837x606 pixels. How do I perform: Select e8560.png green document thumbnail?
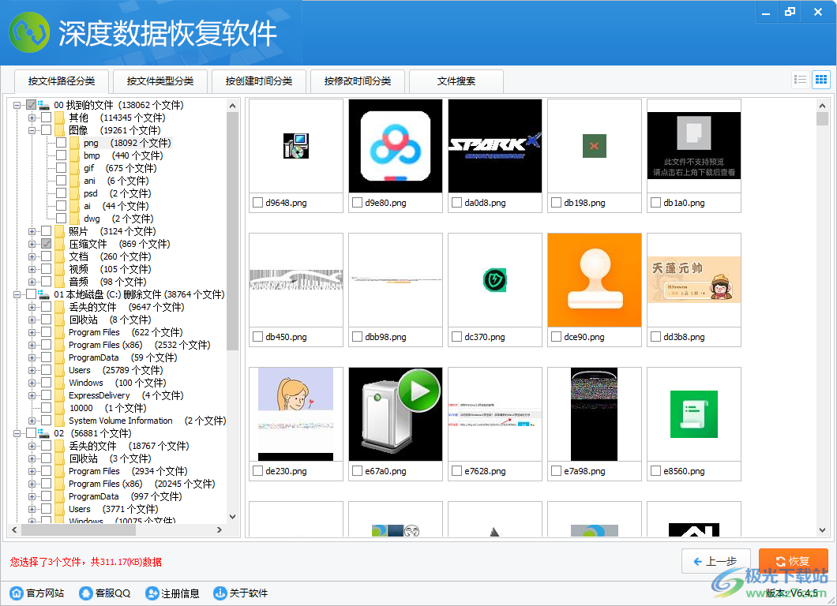[694, 414]
